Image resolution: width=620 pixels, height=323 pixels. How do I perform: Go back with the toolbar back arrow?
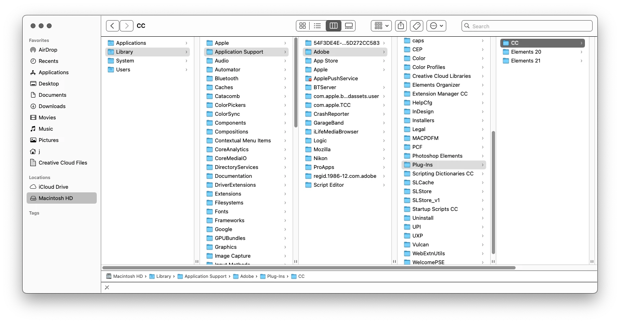[x=112, y=26]
